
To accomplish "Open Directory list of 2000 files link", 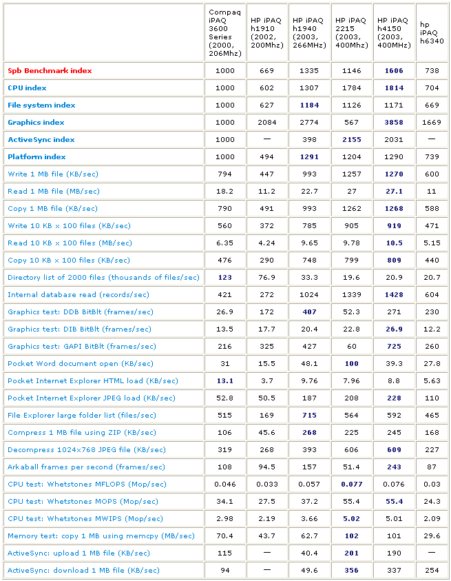I will tap(104, 278).
